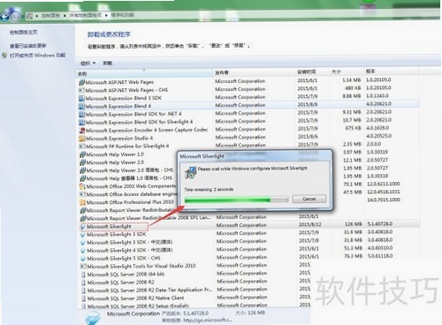Click the icon of Microsoft Help Viewer 1.0

pos(82,155)
